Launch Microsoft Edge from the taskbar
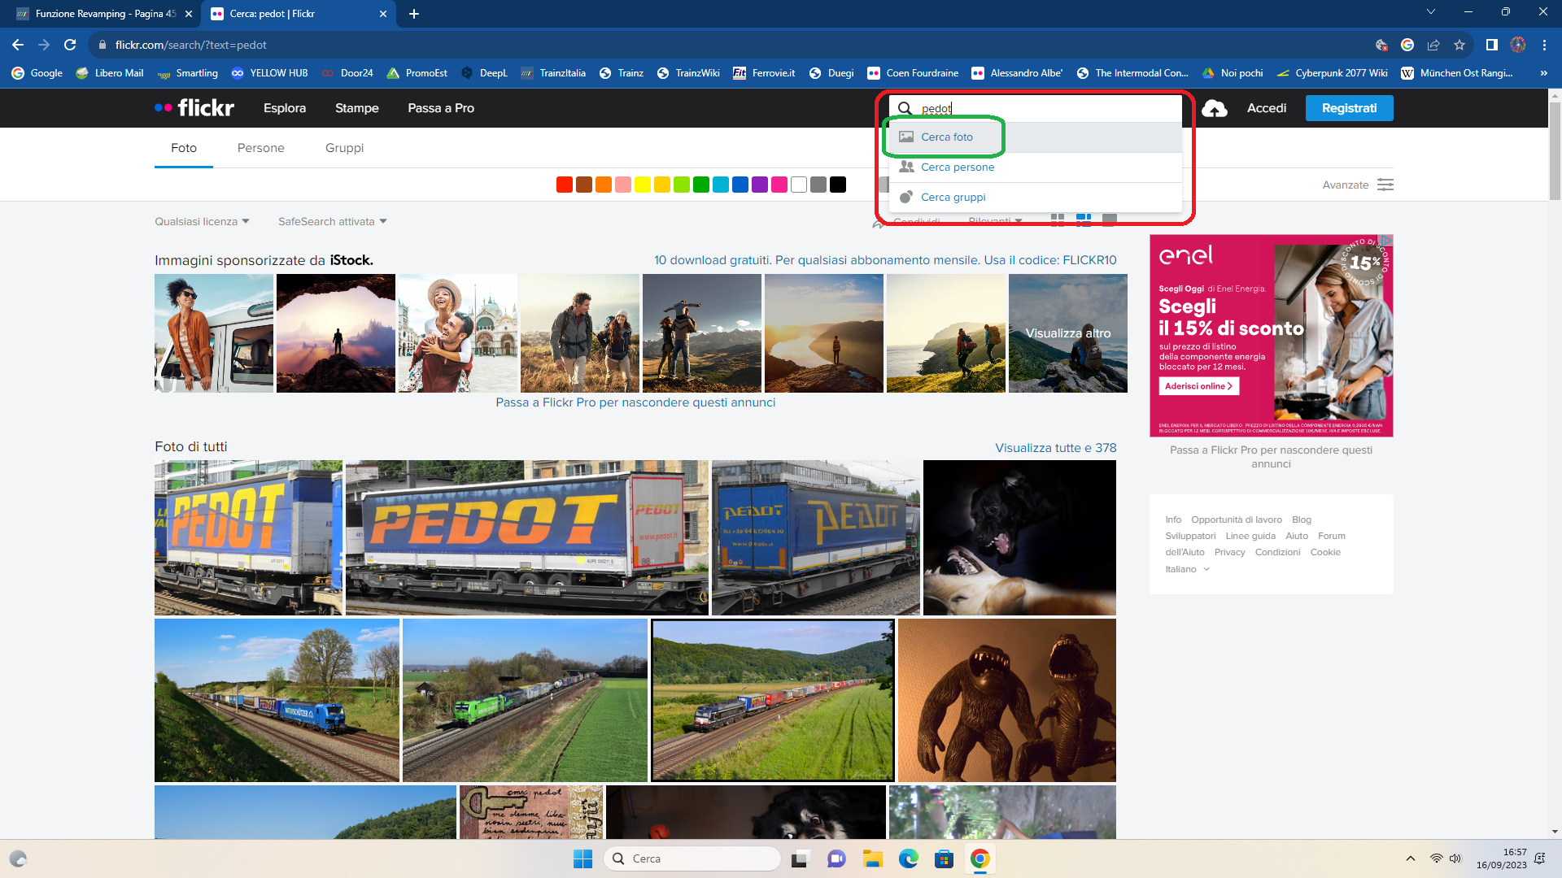Viewport: 1562px width, 878px height. tap(909, 858)
